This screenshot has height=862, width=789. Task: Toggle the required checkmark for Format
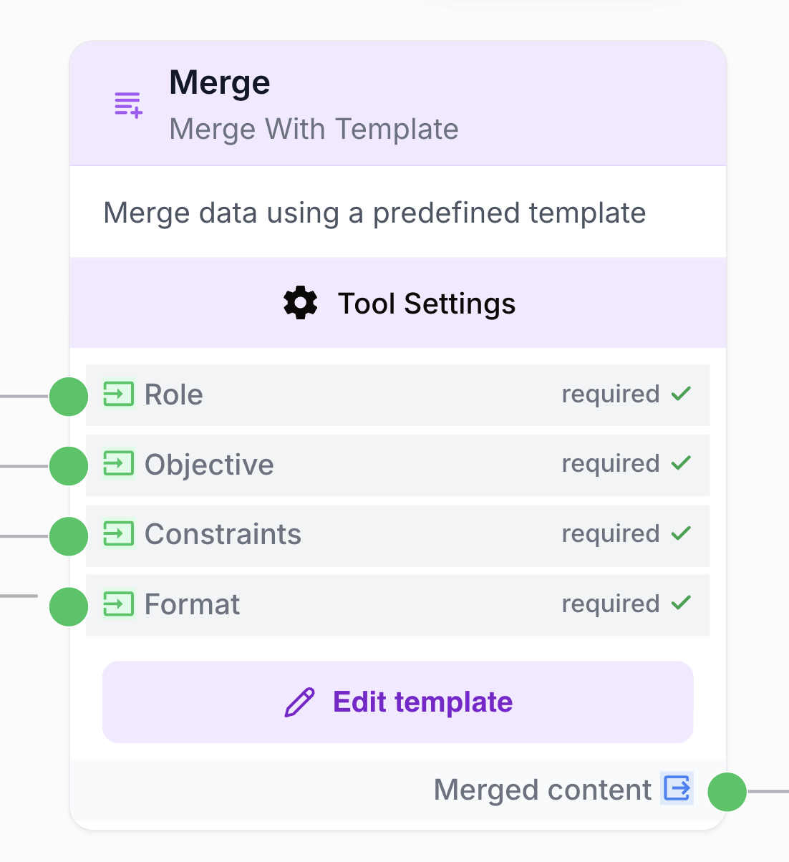pyautogui.click(x=682, y=603)
